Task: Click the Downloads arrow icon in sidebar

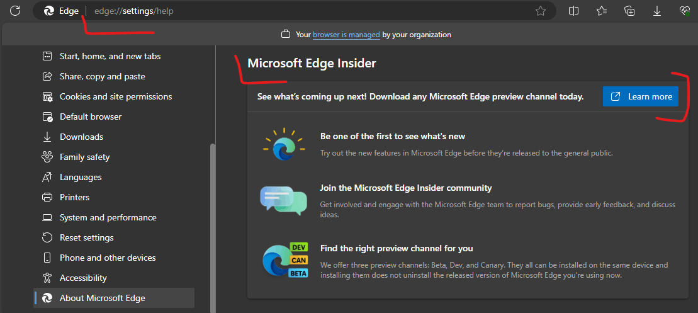Action: tap(47, 137)
